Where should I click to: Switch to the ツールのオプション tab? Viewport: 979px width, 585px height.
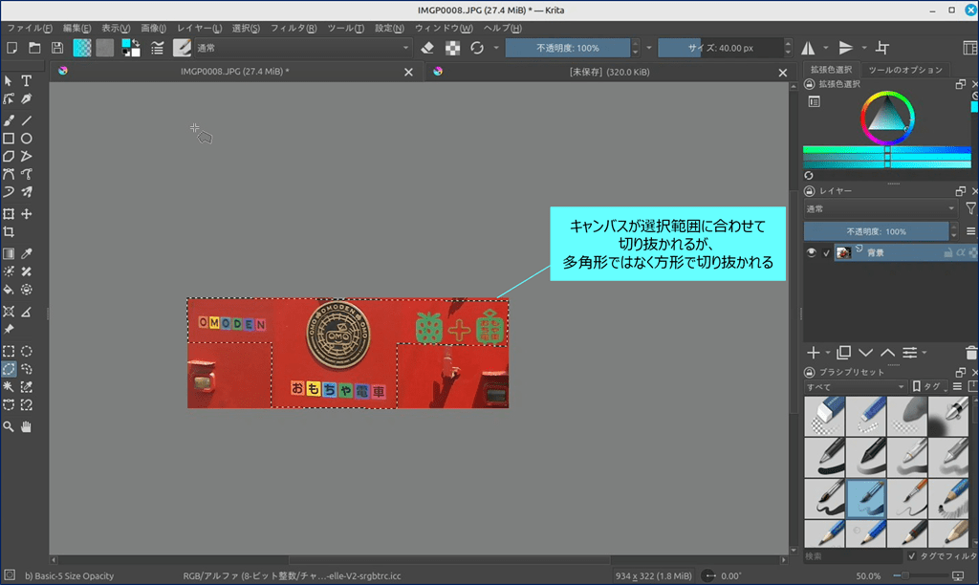pyautogui.click(x=904, y=70)
